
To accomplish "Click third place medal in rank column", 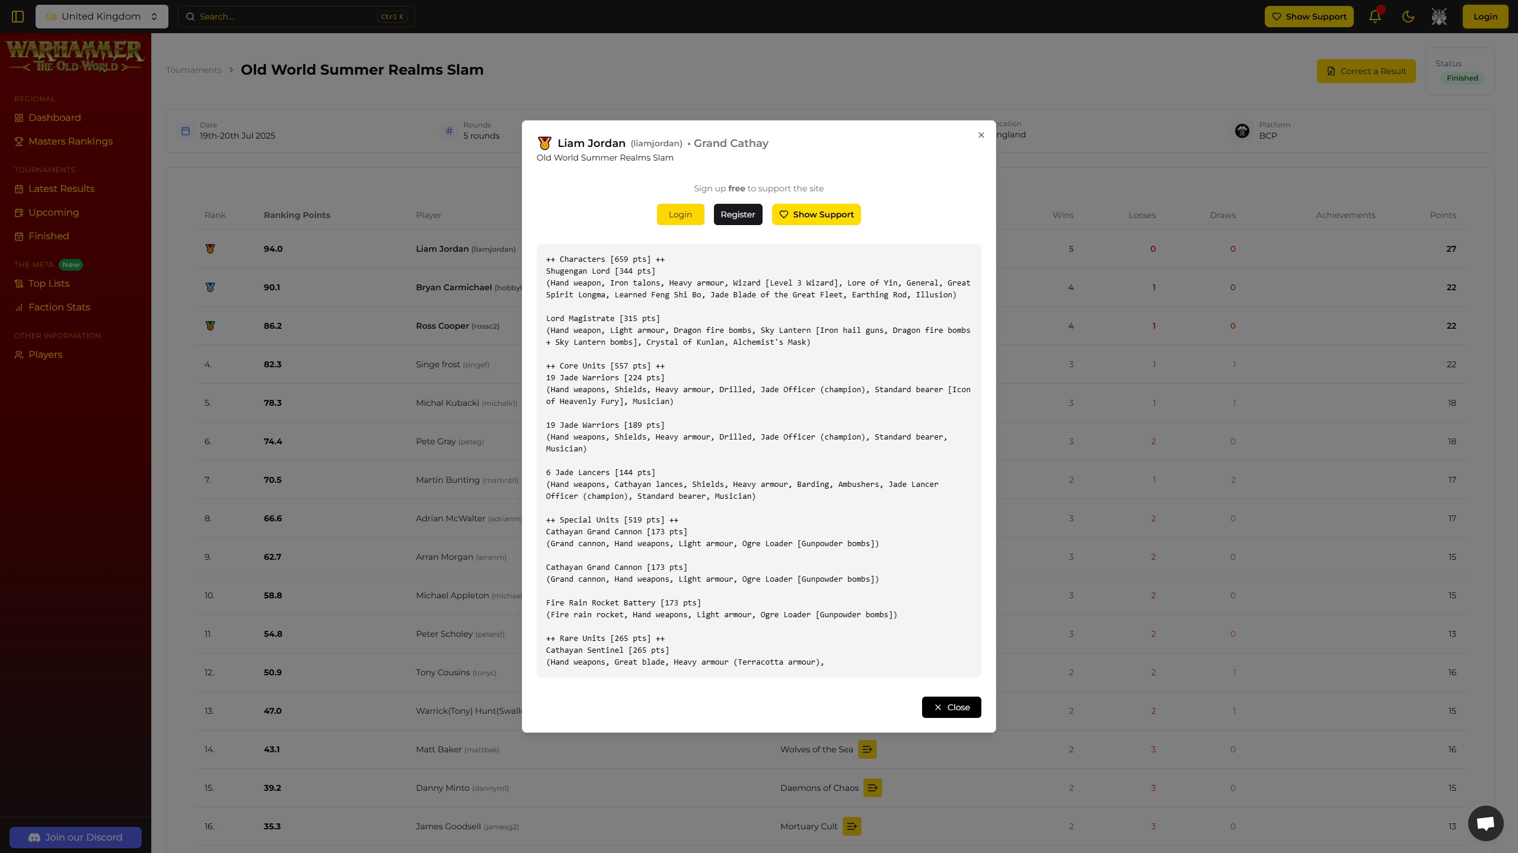I will (210, 326).
